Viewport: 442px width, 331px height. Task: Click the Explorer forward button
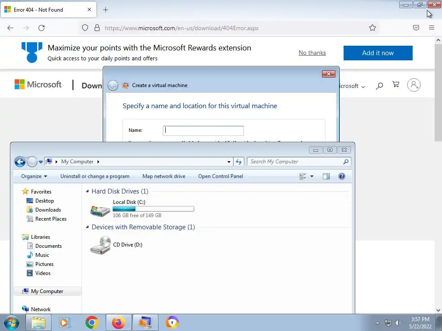pos(32,162)
